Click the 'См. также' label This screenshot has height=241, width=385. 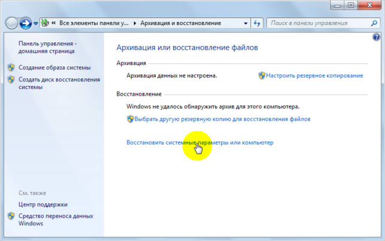(32, 193)
